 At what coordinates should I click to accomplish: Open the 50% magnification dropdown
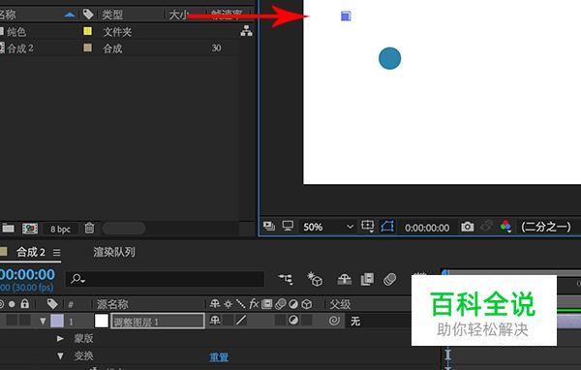click(x=327, y=227)
